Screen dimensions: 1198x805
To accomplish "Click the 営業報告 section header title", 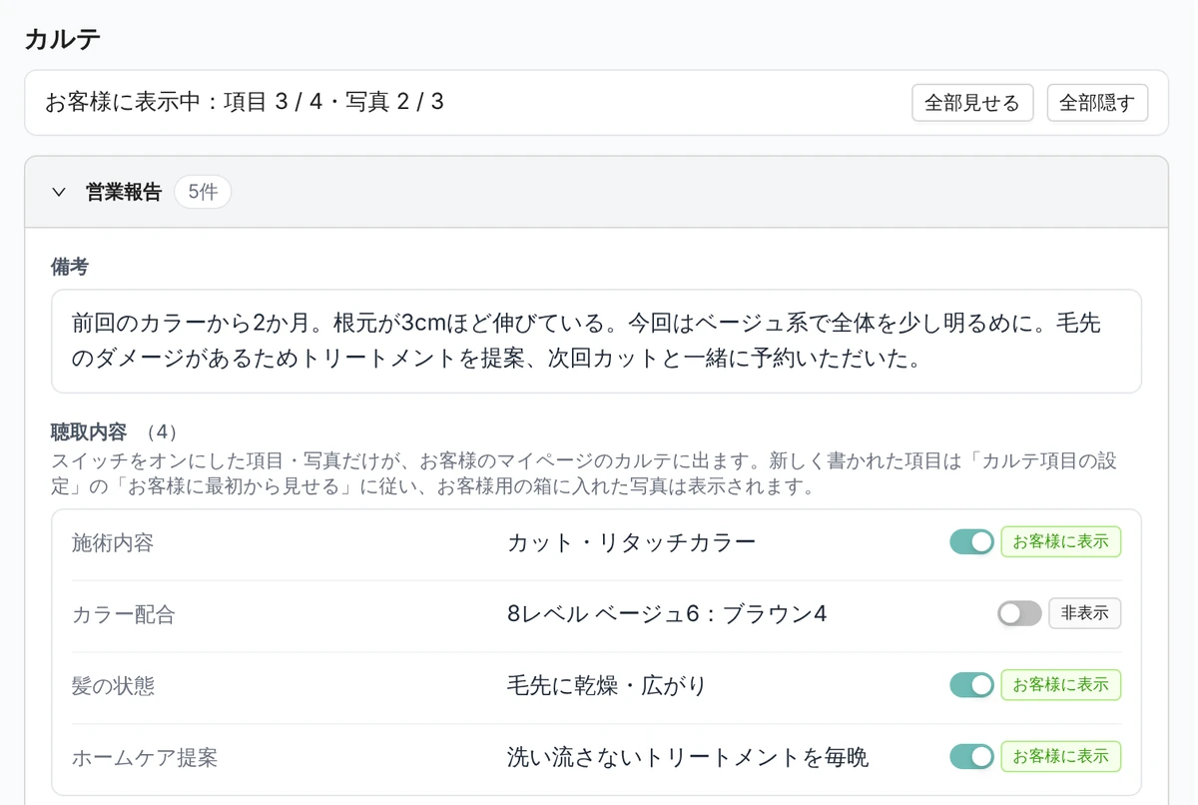I will click(x=124, y=192).
